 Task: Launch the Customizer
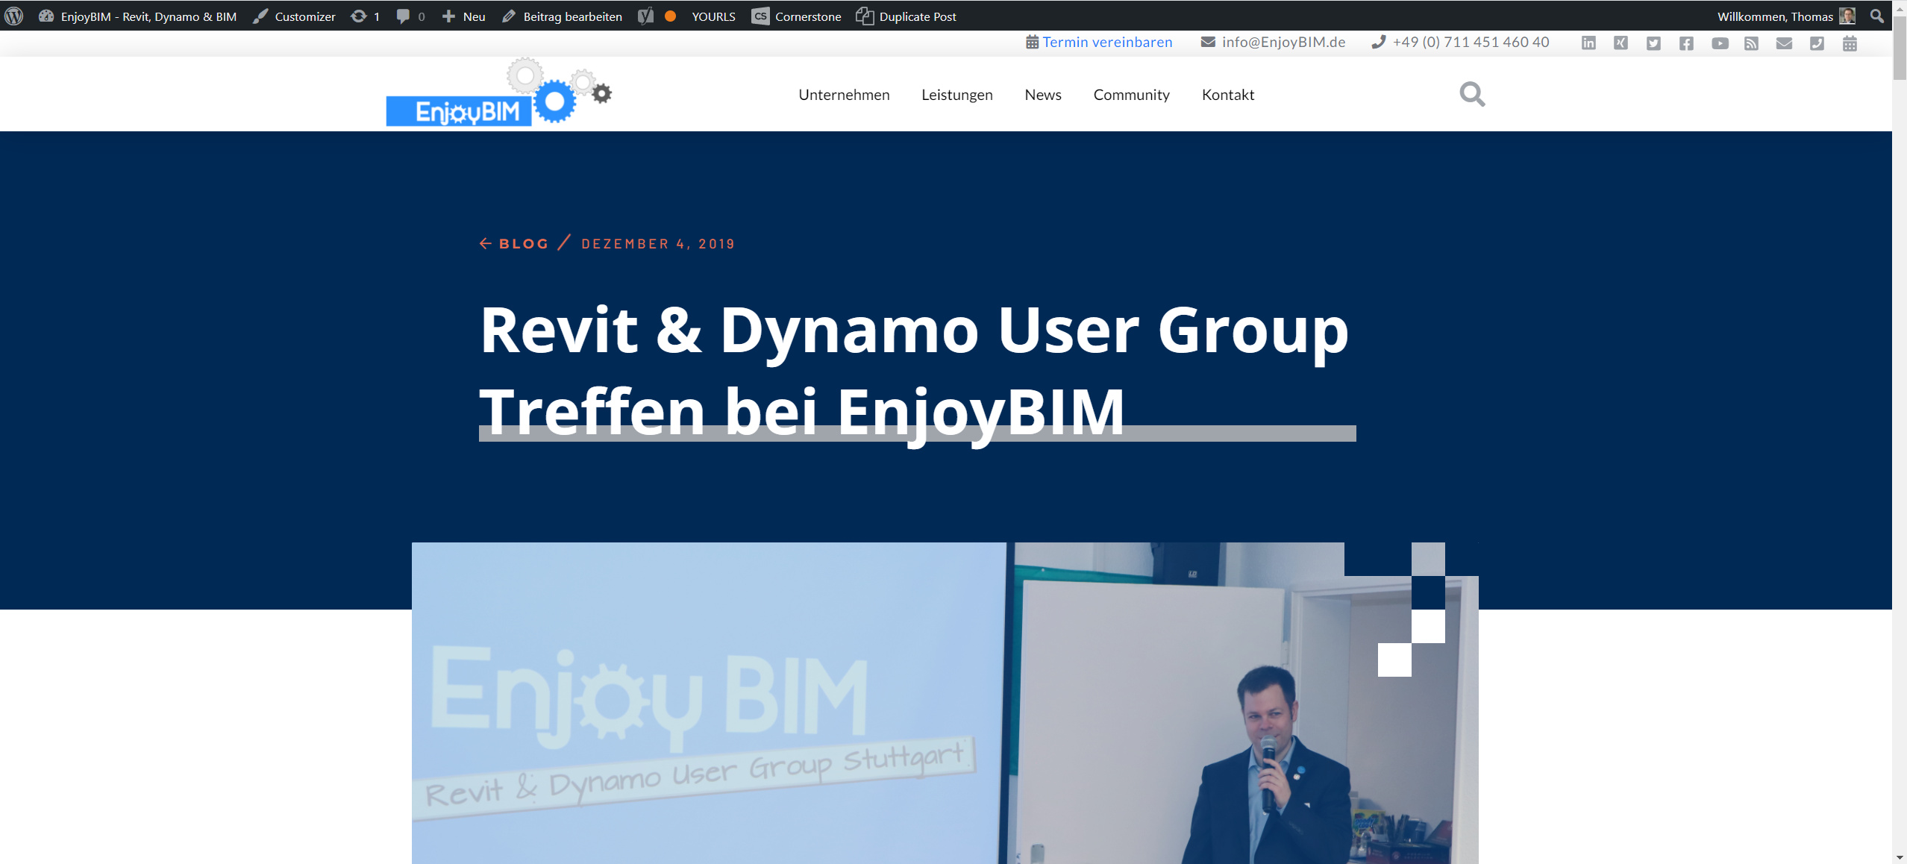[294, 16]
